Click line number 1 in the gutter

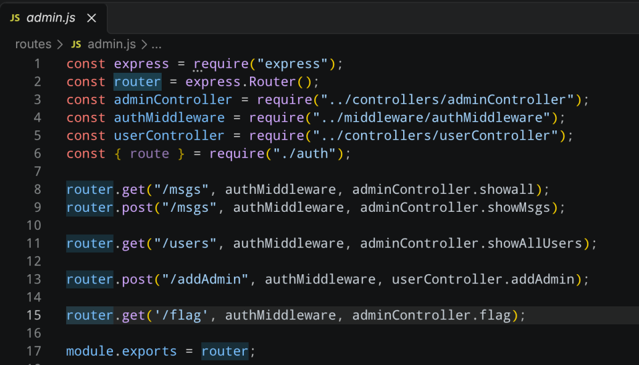click(38, 64)
